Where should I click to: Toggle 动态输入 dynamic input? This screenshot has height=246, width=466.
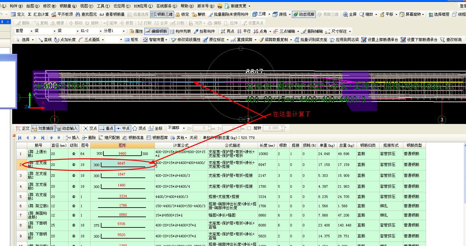point(67,128)
